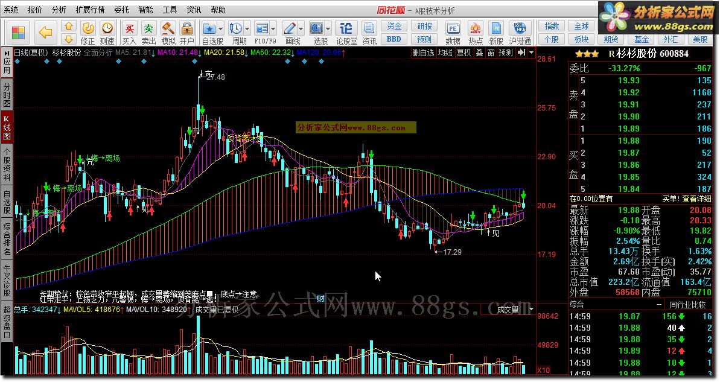The image size is (720, 382).
Task: Toggle 复权 price adjustment
Action: [464, 53]
